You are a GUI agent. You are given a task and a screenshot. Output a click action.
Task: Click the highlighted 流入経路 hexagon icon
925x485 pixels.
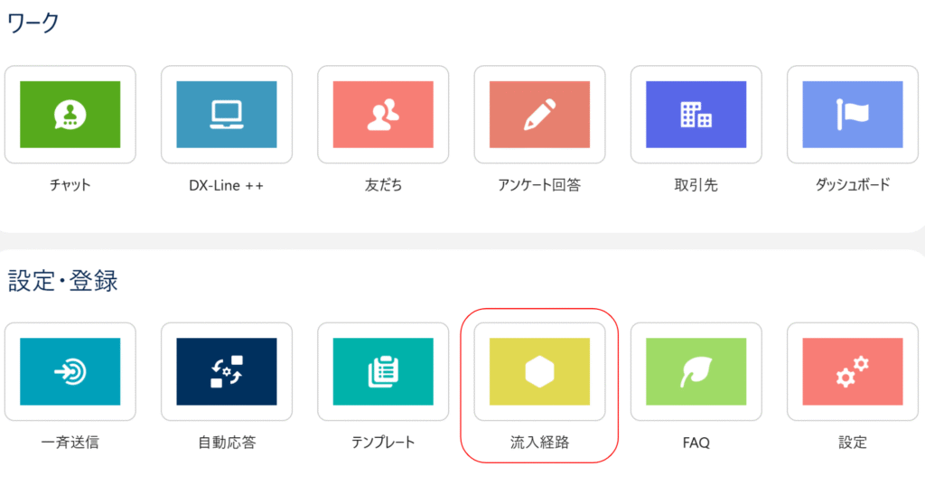point(539,371)
